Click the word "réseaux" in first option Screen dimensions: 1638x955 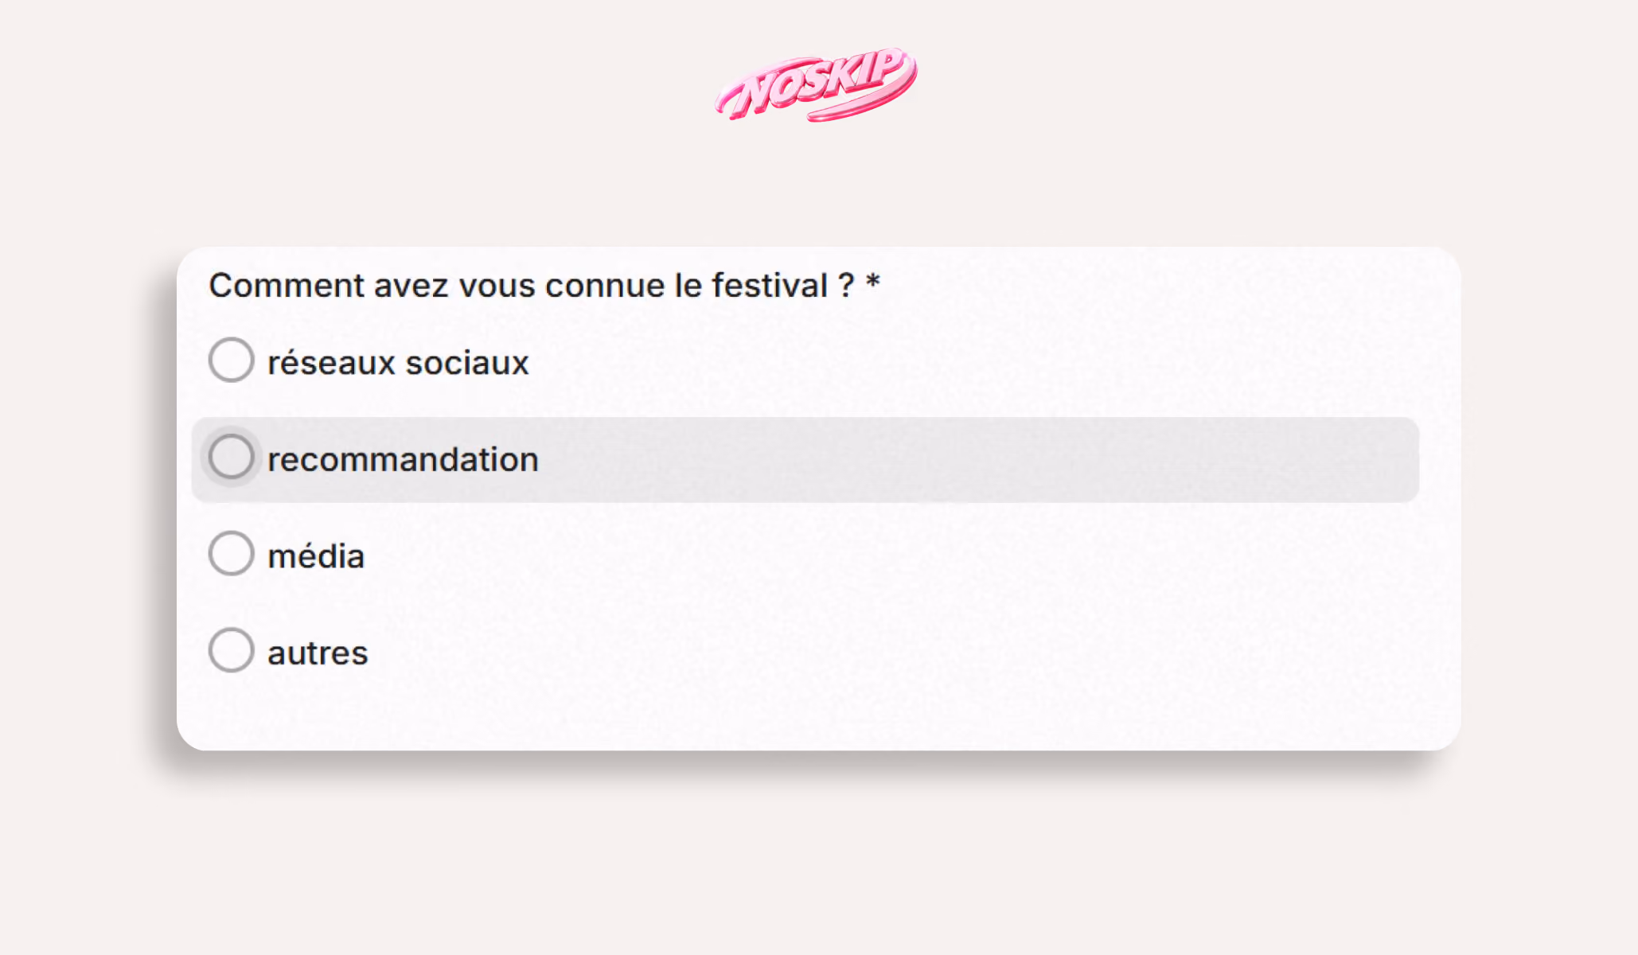coord(332,363)
